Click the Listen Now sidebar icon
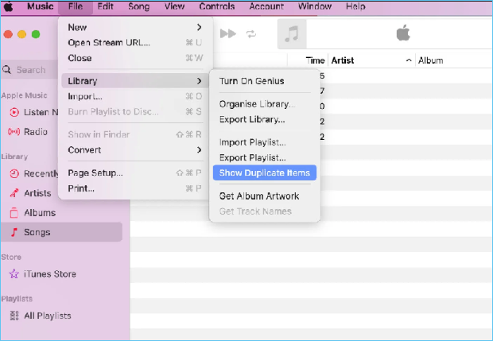Screen dimensions: 493x341 pos(14,112)
